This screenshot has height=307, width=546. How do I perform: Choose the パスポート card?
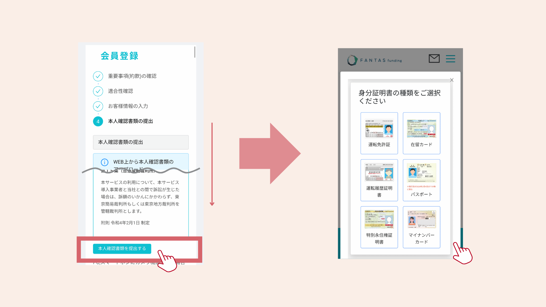click(421, 180)
